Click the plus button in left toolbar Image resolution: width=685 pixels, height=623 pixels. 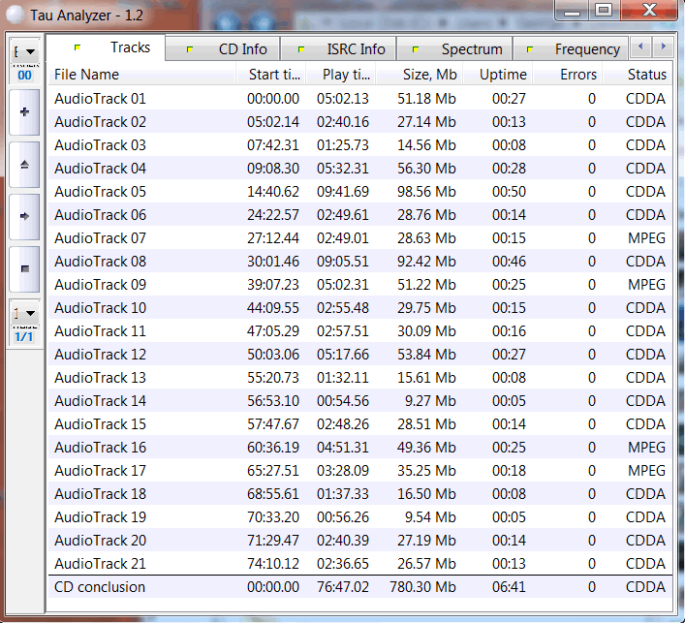click(x=24, y=112)
